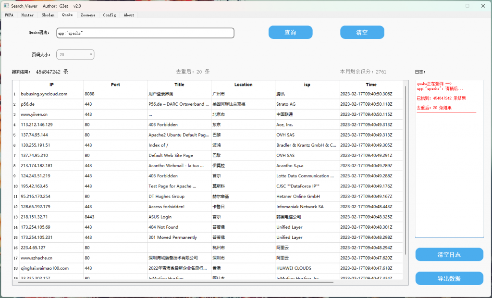View the About tab
Screen dimensions: 492x298
(x=128, y=15)
